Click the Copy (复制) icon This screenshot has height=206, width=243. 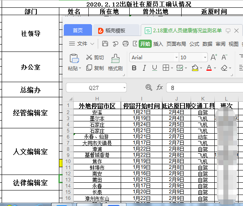coord(89,68)
